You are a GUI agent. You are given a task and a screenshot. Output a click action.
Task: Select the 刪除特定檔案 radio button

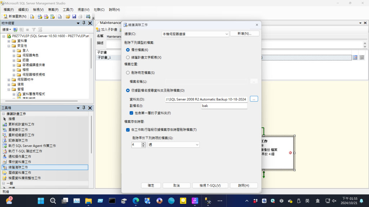(x=128, y=73)
